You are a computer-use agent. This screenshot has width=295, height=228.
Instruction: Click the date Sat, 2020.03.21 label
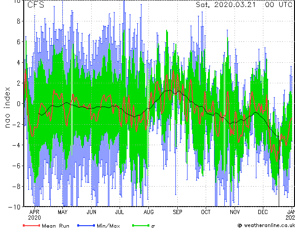point(226,5)
